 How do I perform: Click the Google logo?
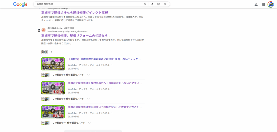[20, 4]
